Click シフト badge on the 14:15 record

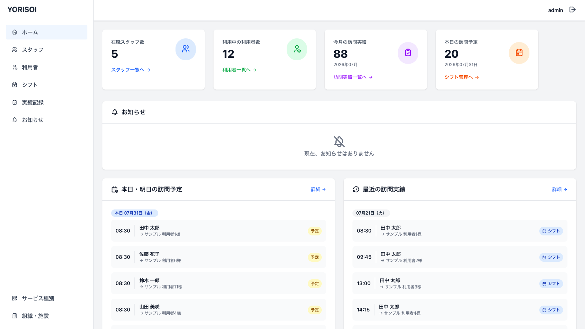coord(551,310)
